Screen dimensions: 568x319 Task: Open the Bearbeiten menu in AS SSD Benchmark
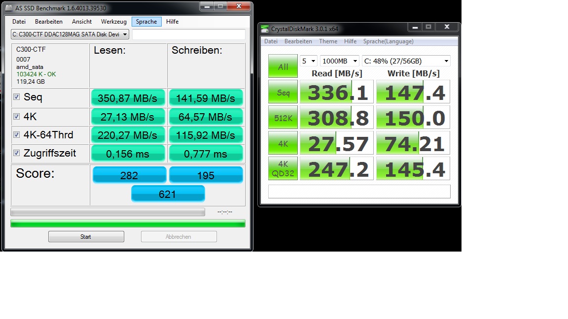pyautogui.click(x=48, y=22)
